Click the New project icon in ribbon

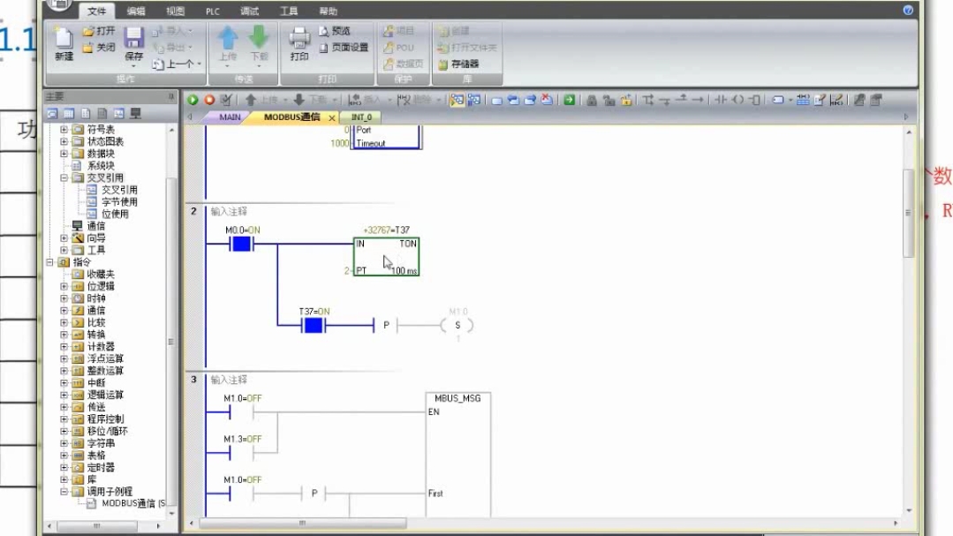(x=64, y=43)
